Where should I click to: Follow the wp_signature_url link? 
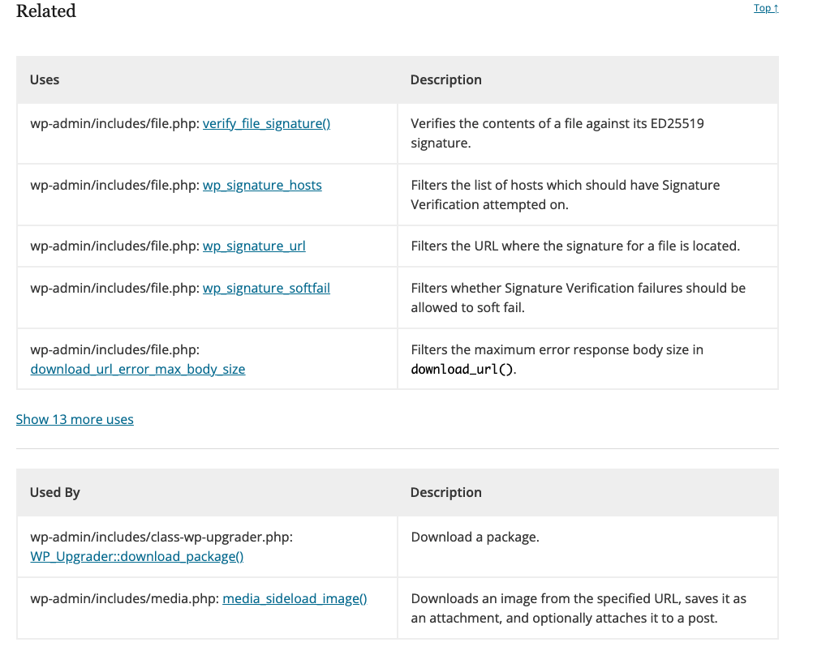pos(254,246)
